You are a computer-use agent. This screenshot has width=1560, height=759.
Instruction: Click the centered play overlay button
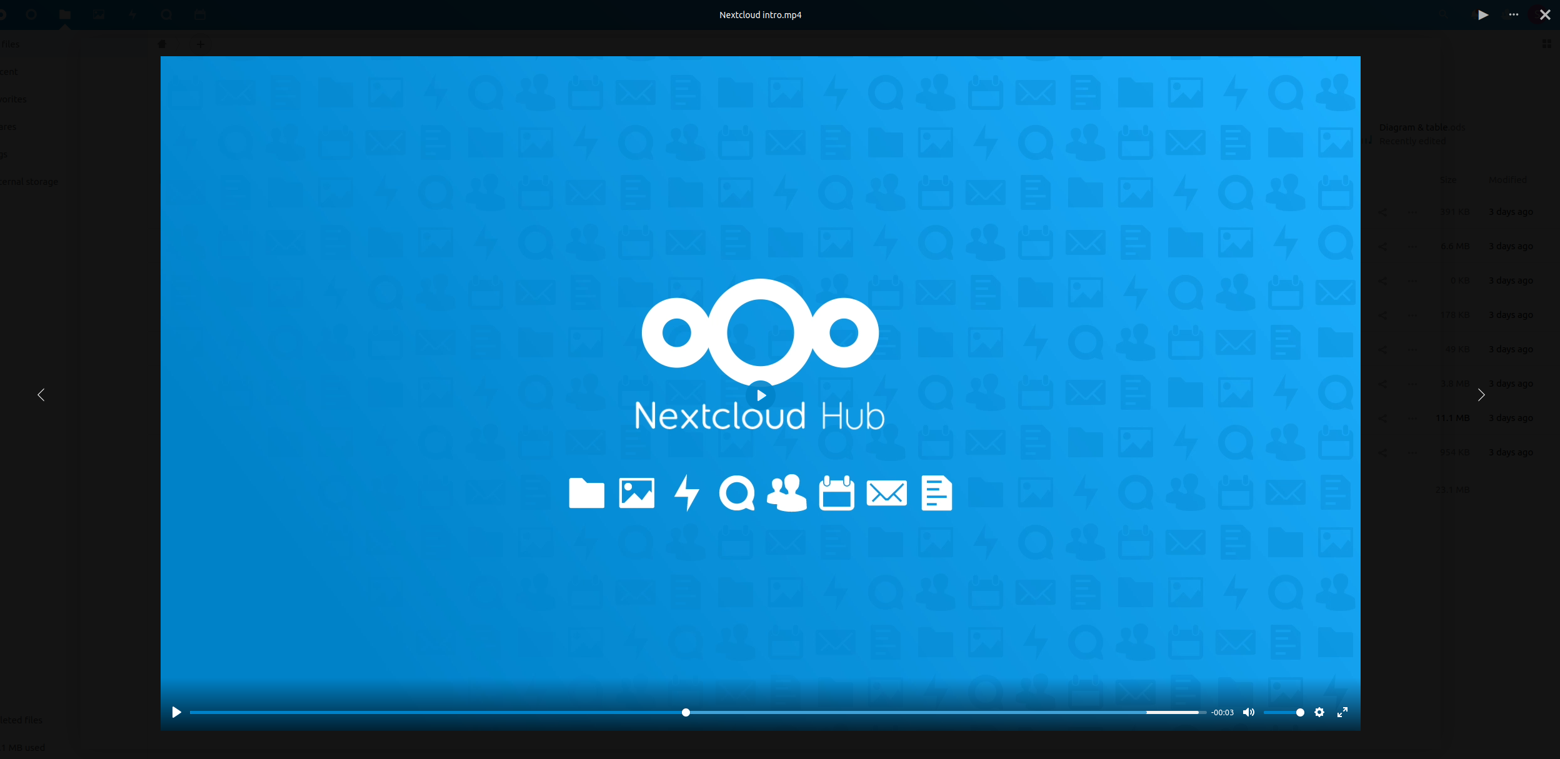tap(761, 395)
